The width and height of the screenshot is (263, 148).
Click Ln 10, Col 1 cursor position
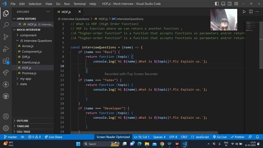(141, 137)
